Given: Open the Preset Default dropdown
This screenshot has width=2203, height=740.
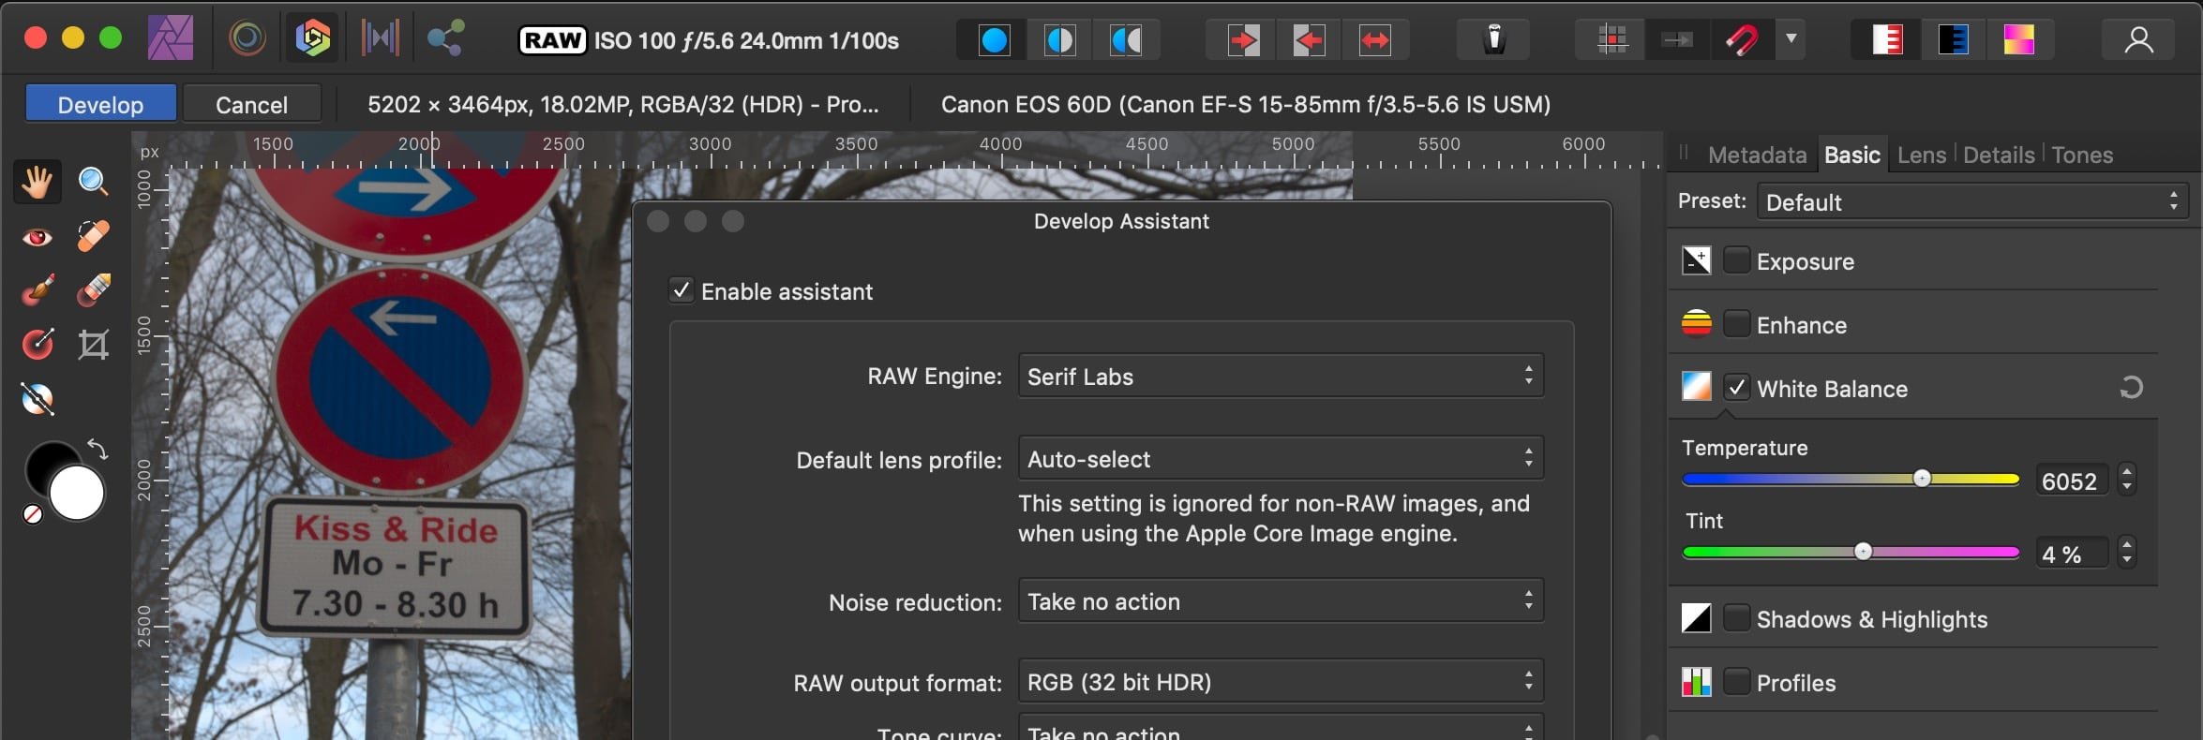Looking at the screenshot, I should point(1972,202).
